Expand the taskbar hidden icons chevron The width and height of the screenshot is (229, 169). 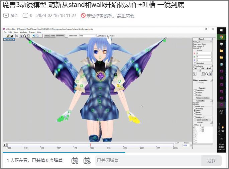point(219,124)
